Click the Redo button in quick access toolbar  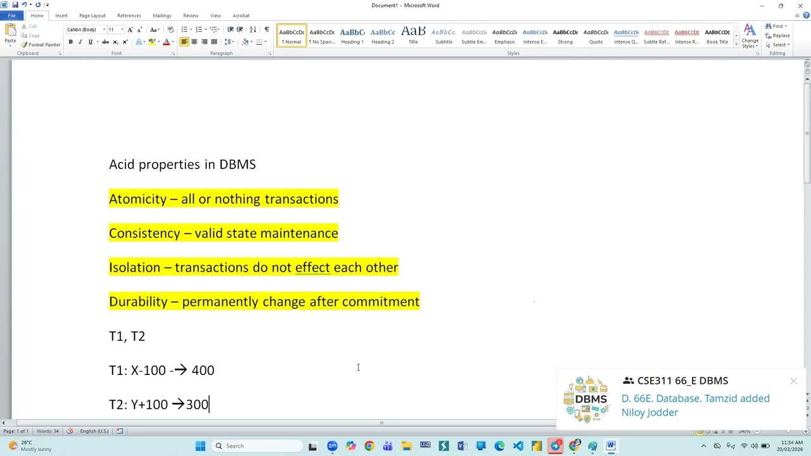tap(38, 5)
